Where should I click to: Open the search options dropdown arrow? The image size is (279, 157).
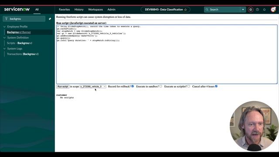click(243, 10)
